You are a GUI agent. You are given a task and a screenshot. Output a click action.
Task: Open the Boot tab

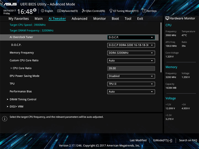click(x=115, y=19)
